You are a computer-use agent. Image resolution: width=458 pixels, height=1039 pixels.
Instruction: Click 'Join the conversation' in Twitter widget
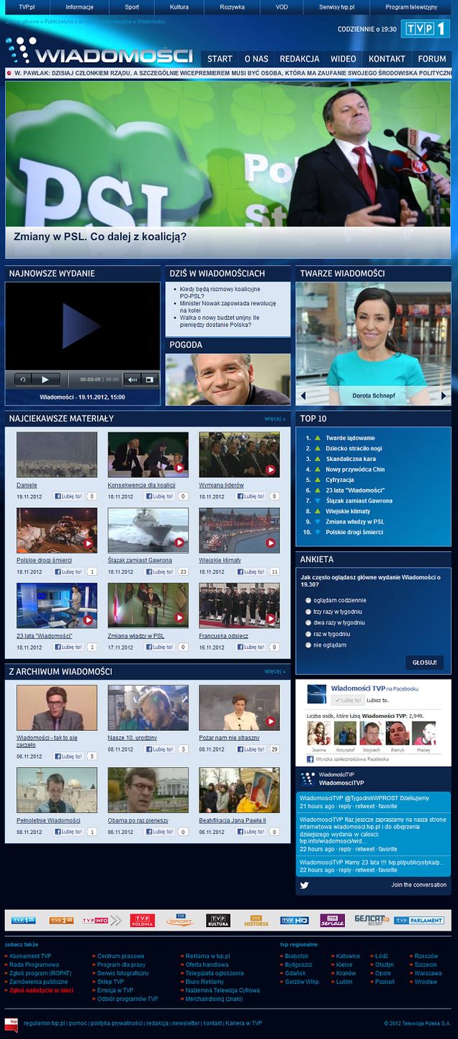click(x=419, y=885)
